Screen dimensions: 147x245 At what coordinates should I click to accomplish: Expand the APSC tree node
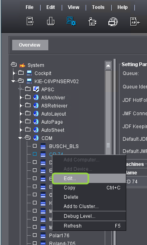point(20,89)
